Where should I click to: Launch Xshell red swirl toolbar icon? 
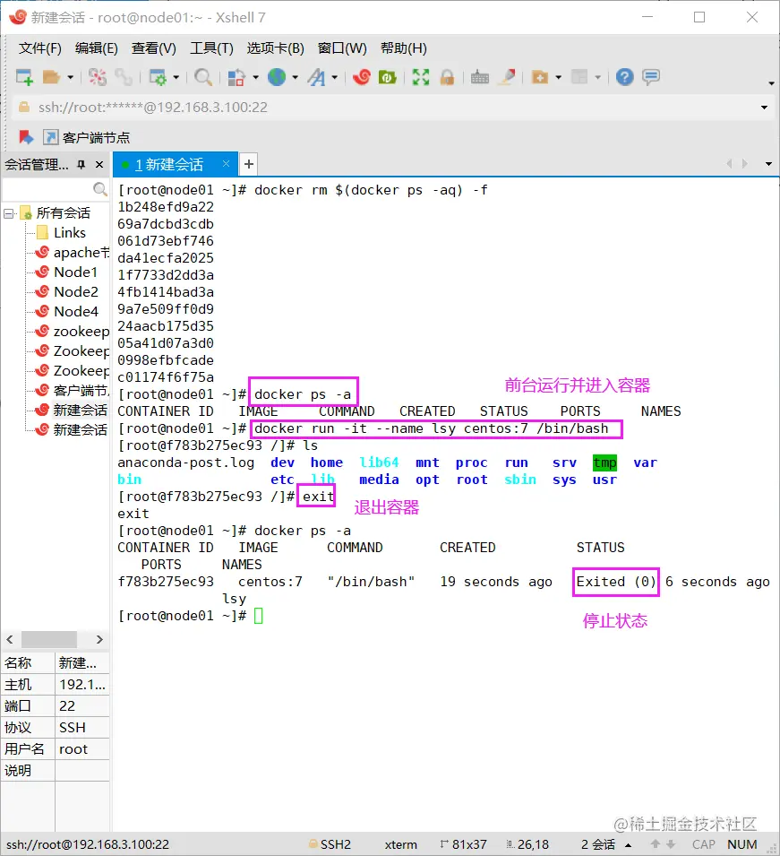tap(362, 77)
